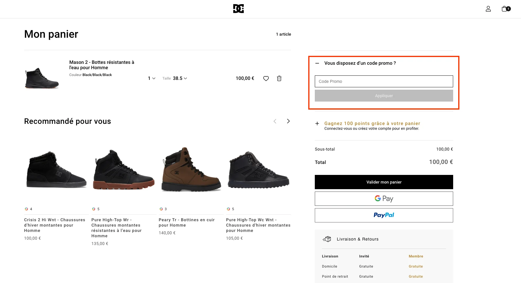Pay with the PayPal button
This screenshot has width=521, height=283.
pos(384,215)
